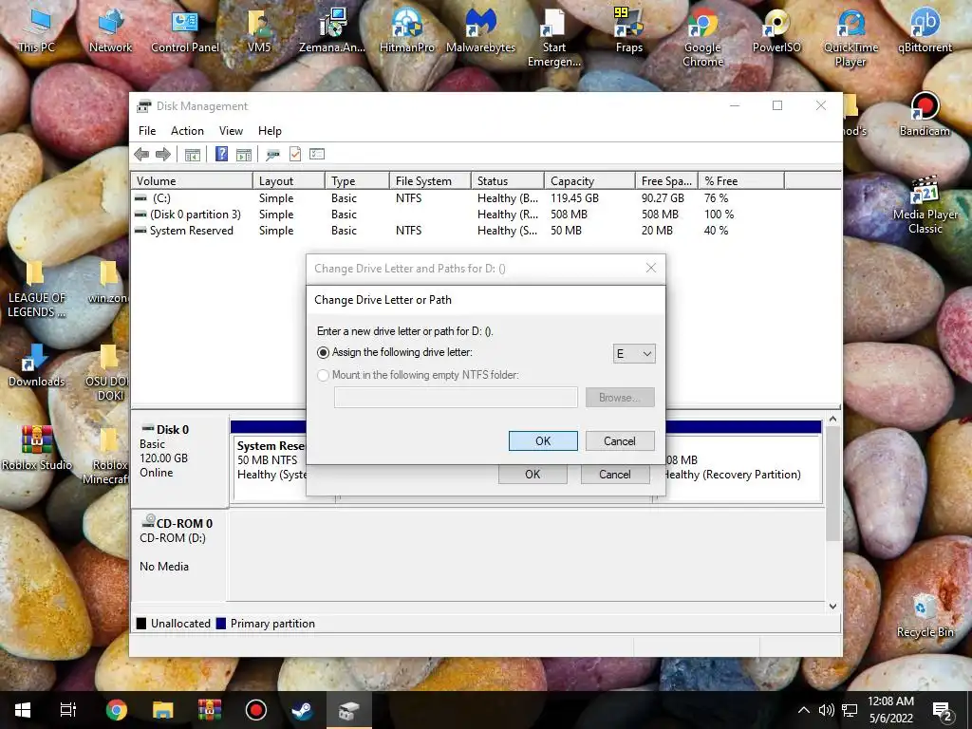Click Cancel in the background Paths dialog
The image size is (972, 729).
coord(614,475)
